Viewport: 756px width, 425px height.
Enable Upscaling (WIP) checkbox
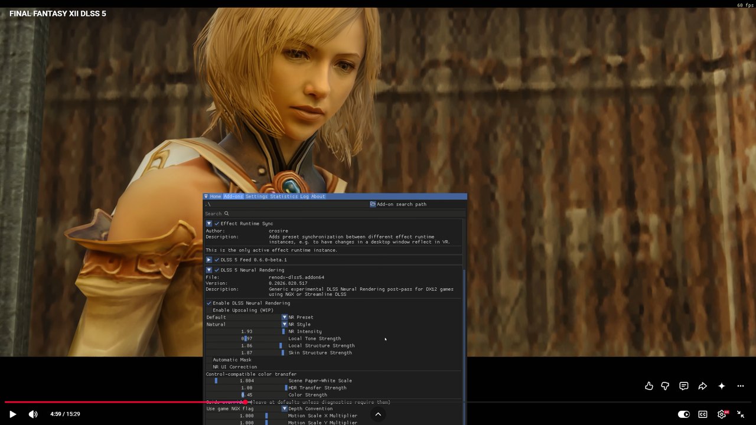pos(209,310)
